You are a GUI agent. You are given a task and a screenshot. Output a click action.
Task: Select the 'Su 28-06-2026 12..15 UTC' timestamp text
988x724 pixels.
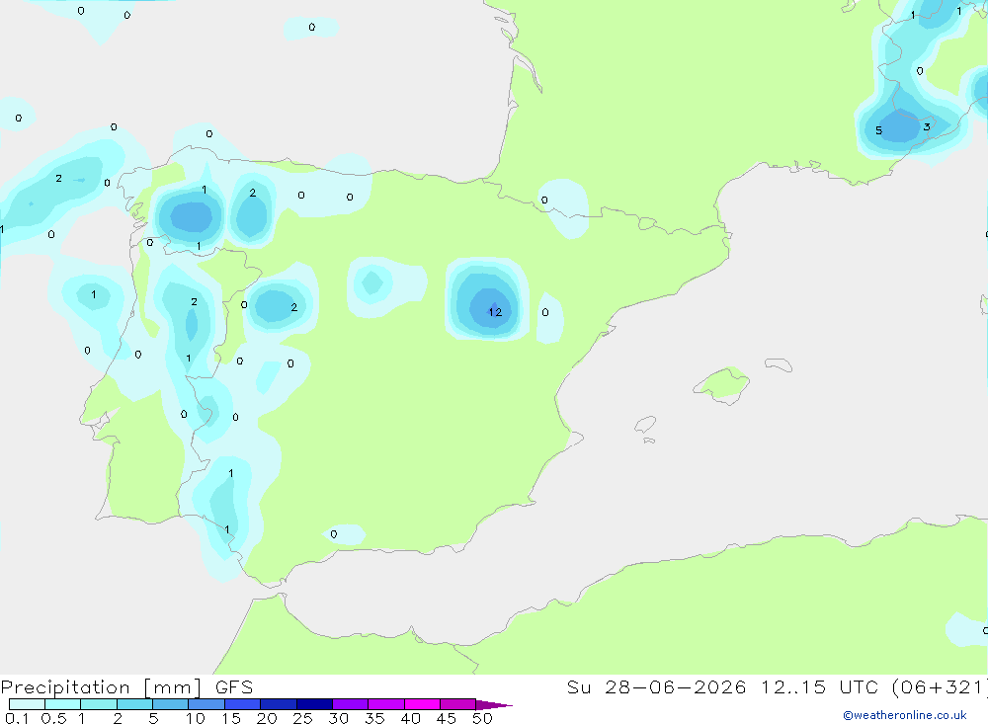click(x=723, y=686)
